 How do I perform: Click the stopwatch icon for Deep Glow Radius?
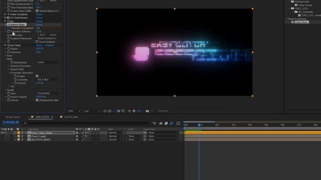point(9,49)
